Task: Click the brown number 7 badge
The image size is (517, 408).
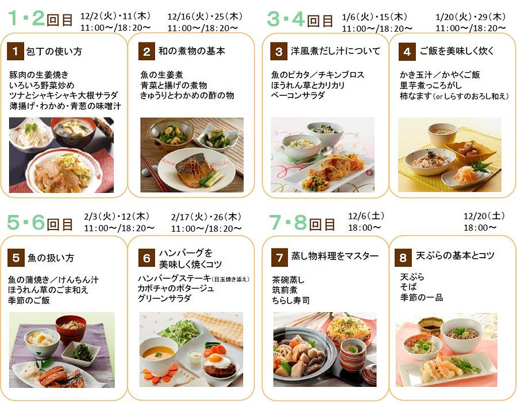Action: 280,258
